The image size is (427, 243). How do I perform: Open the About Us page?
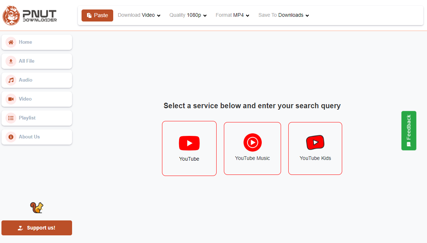click(37, 137)
